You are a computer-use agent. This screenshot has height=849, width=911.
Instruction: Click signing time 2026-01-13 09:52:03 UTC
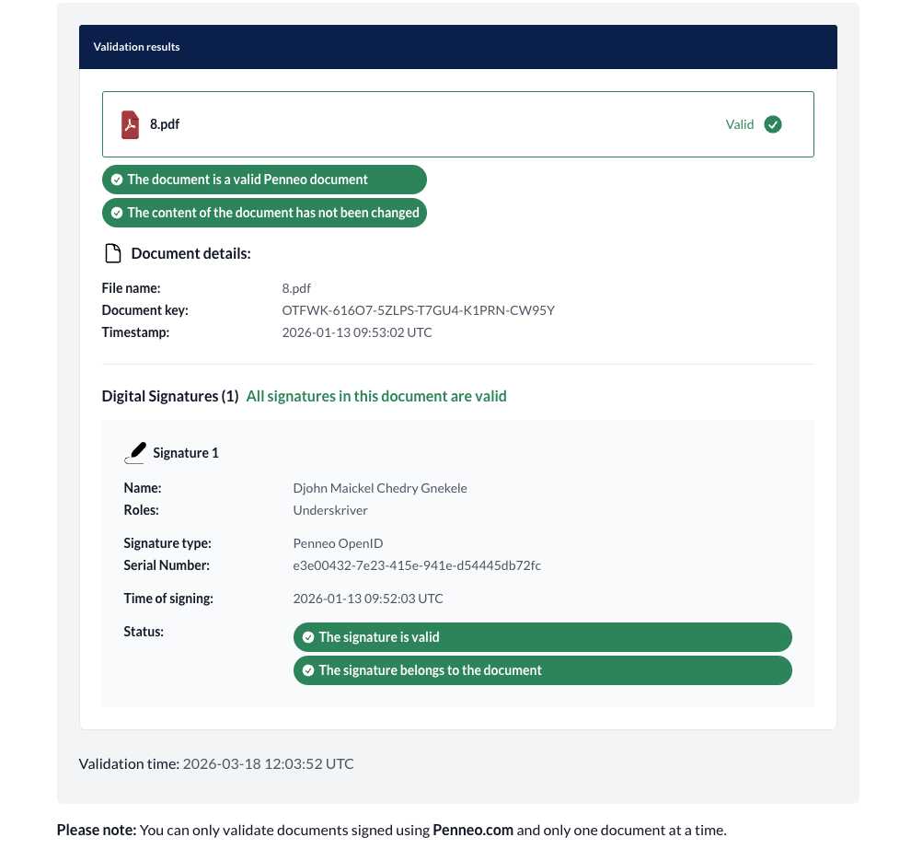368,599
